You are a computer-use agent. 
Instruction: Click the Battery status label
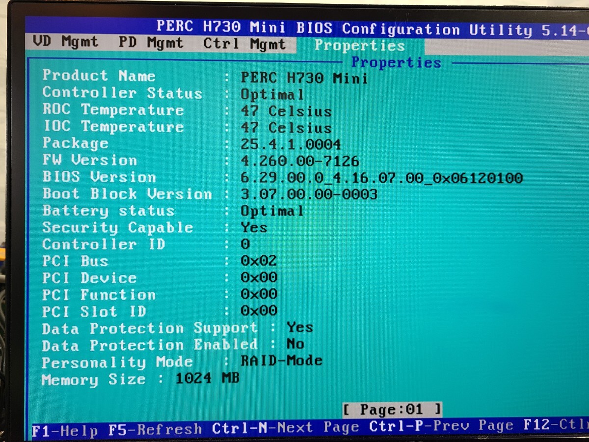108,211
